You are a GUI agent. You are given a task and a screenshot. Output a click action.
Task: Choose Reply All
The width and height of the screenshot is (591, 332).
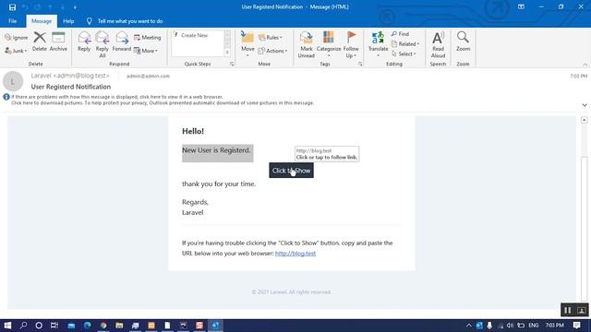103,44
